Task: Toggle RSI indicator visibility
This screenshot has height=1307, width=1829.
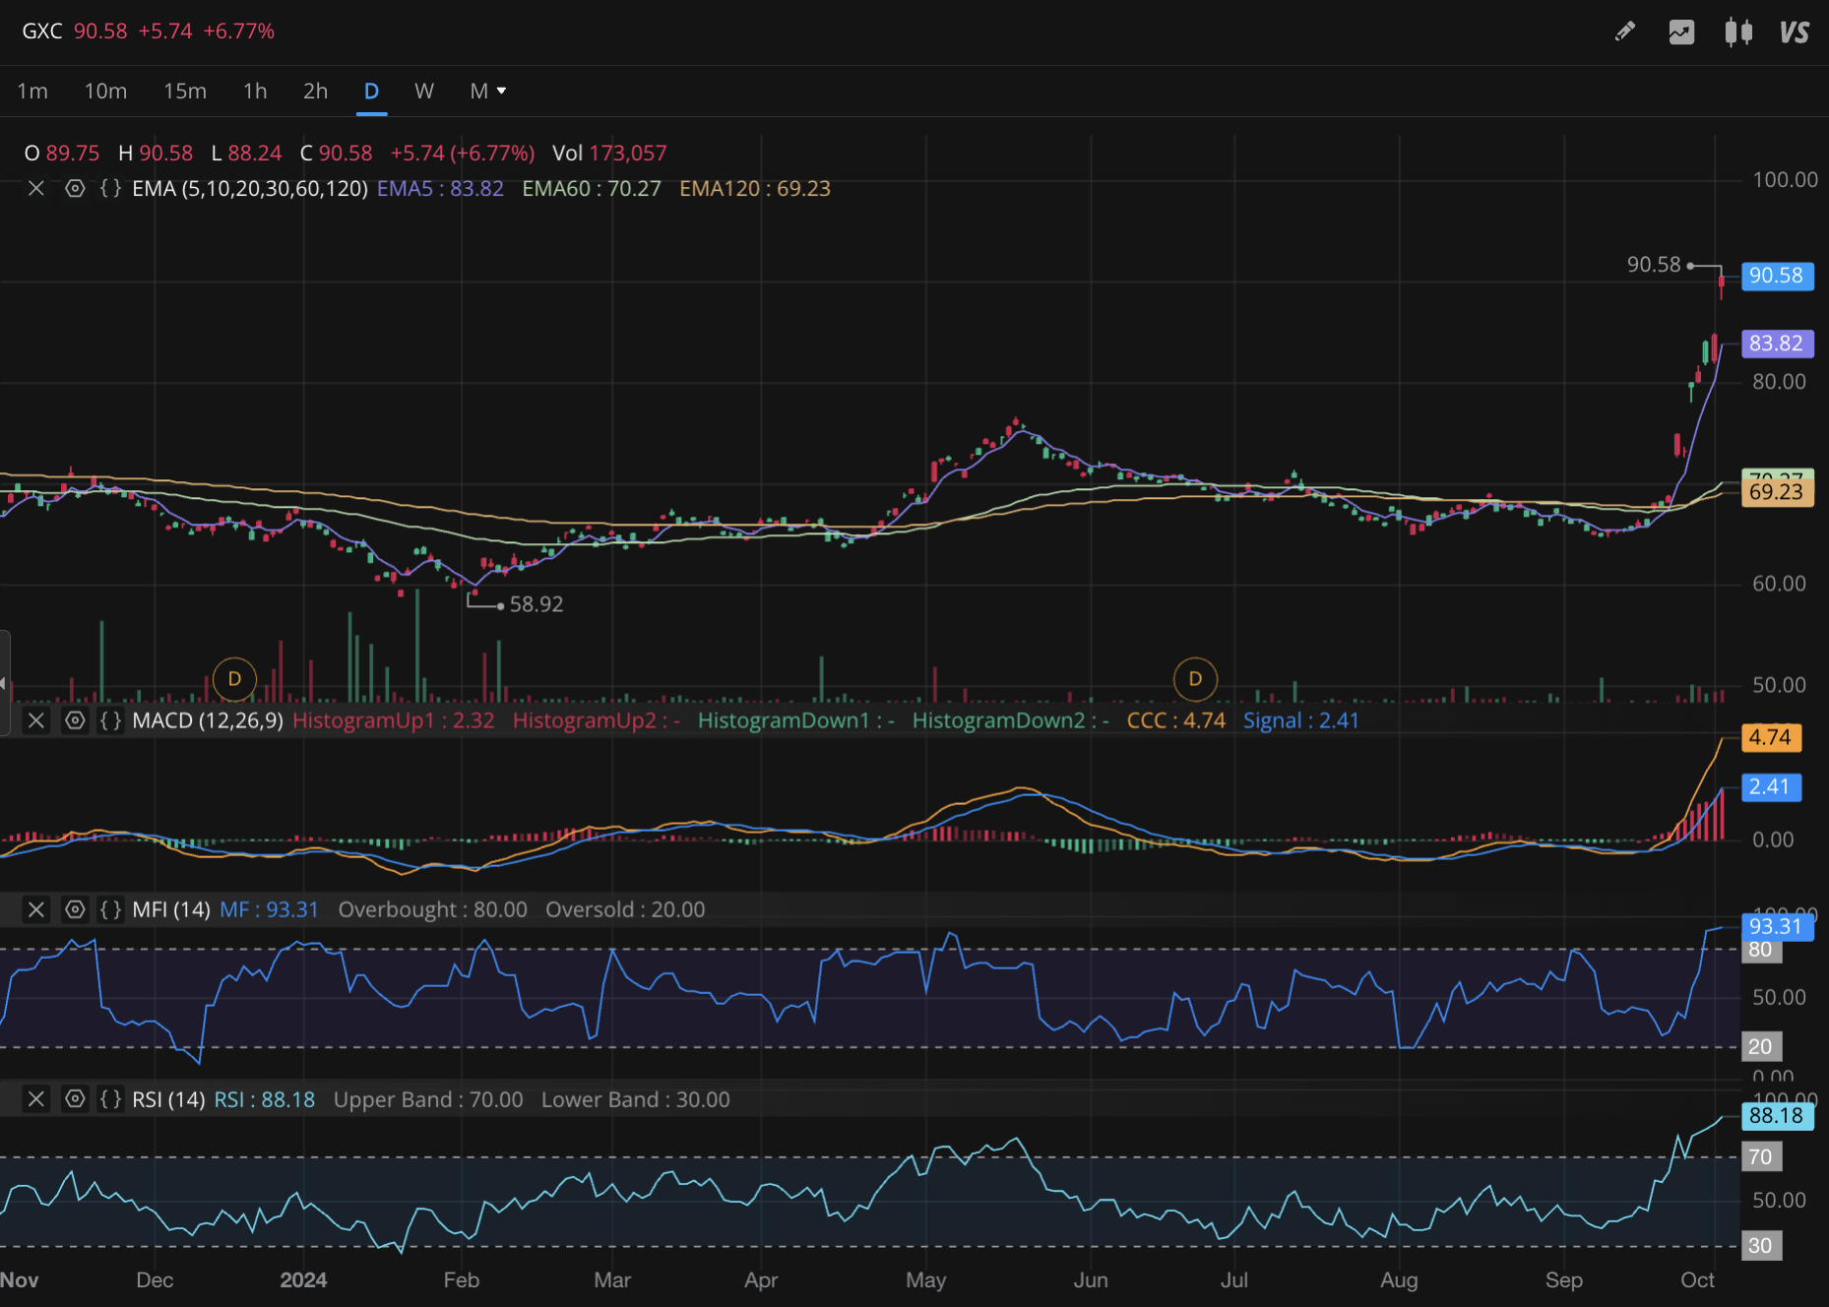Action: pos(75,1099)
